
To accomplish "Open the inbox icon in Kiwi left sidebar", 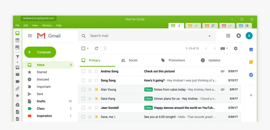I will pos(17,33).
